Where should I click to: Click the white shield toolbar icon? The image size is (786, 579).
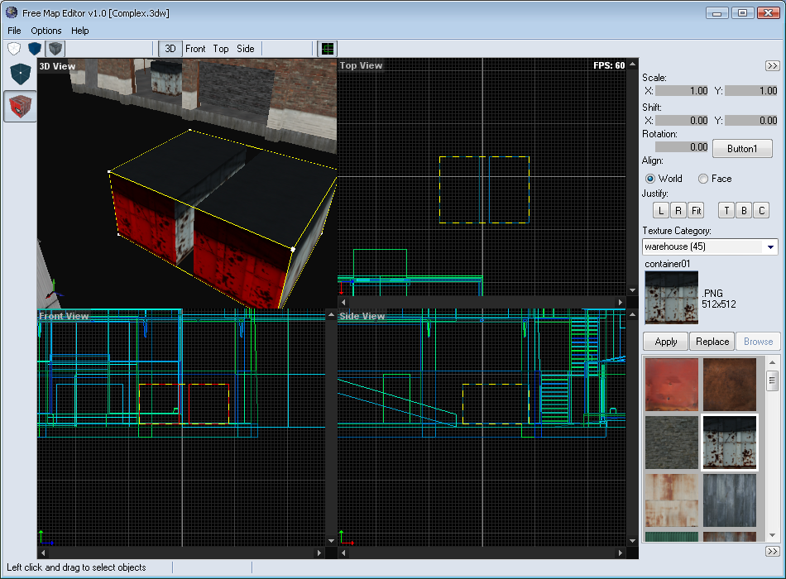14,49
